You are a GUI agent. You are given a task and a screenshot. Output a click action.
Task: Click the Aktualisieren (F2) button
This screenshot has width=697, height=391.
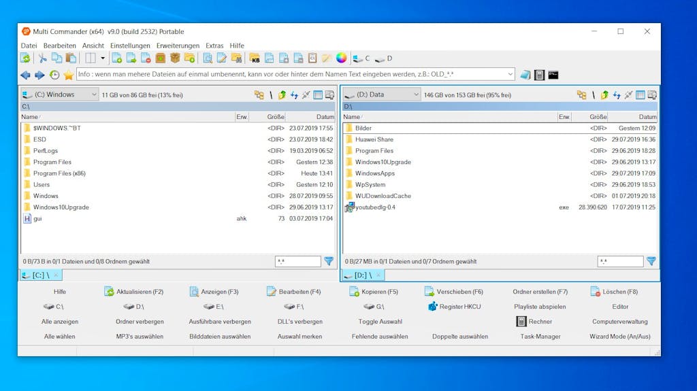point(134,292)
